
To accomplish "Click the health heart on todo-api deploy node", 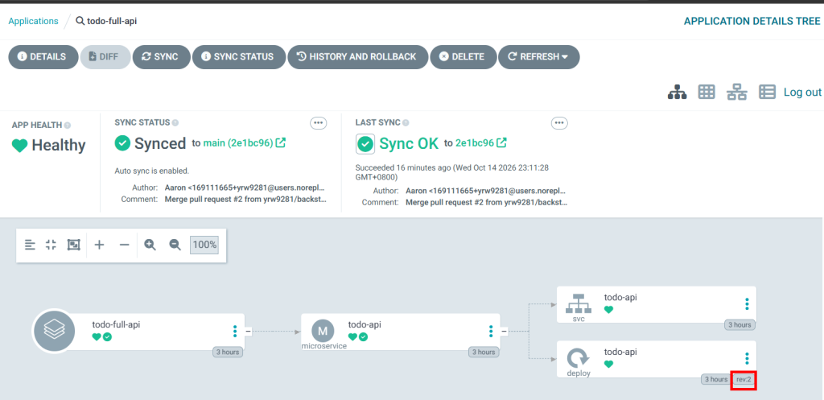I will (608, 365).
